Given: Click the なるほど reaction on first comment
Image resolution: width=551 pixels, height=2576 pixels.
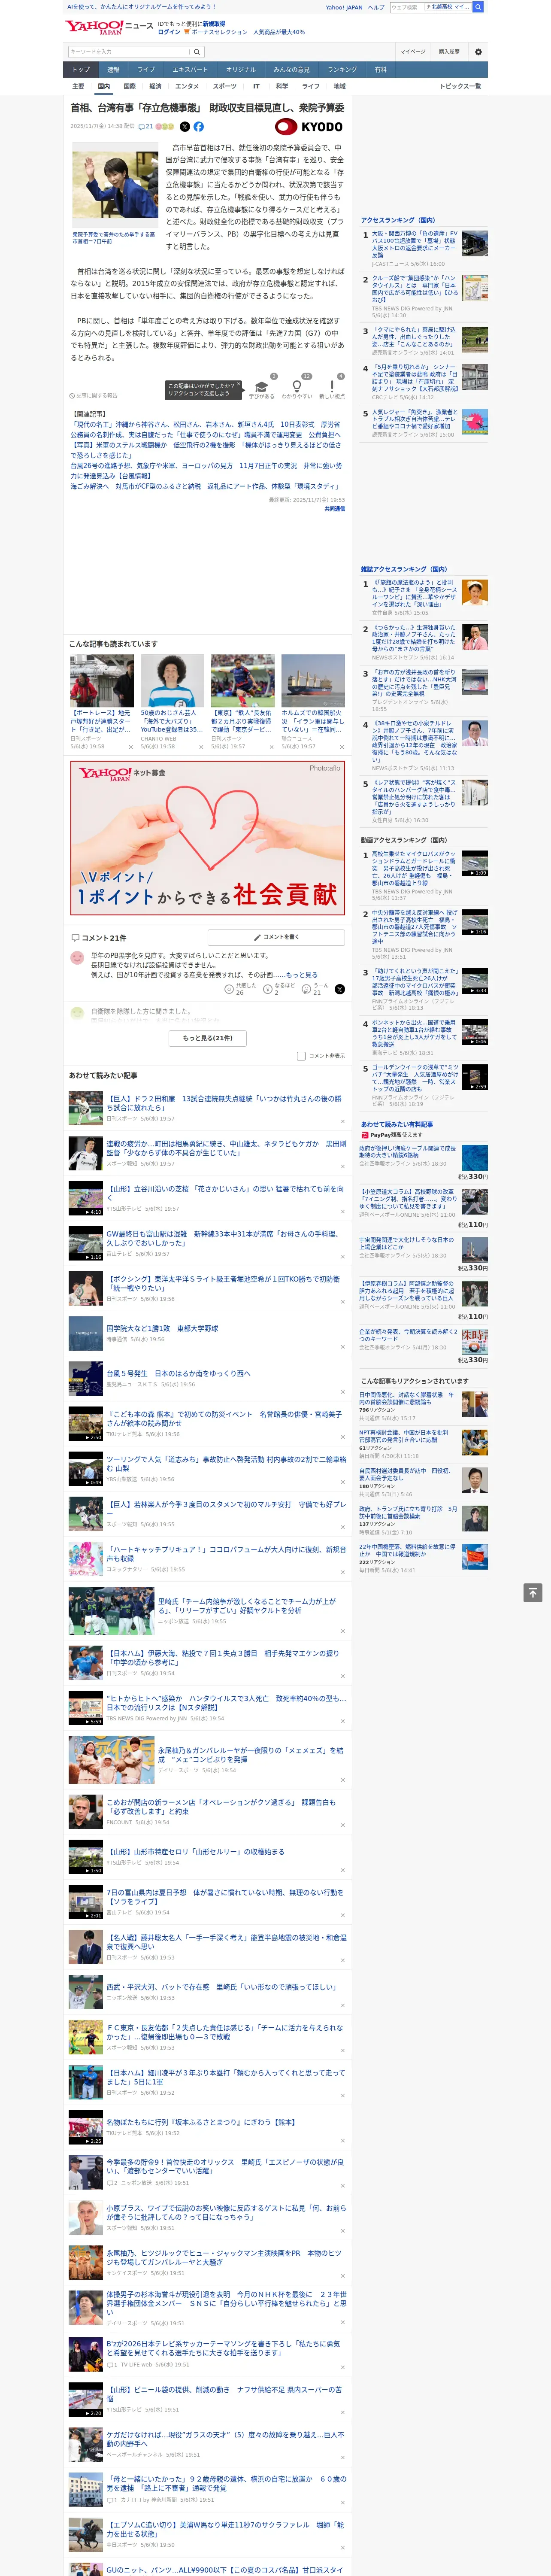Looking at the screenshot, I should pyautogui.click(x=279, y=989).
